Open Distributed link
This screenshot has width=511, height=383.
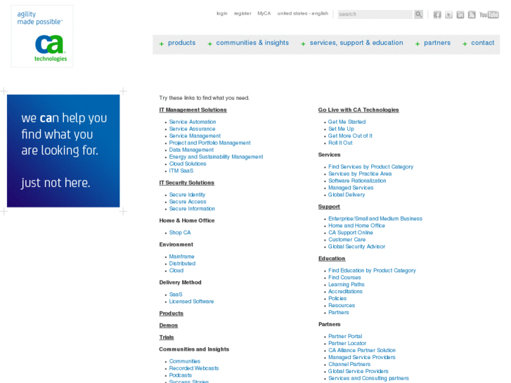click(x=182, y=264)
